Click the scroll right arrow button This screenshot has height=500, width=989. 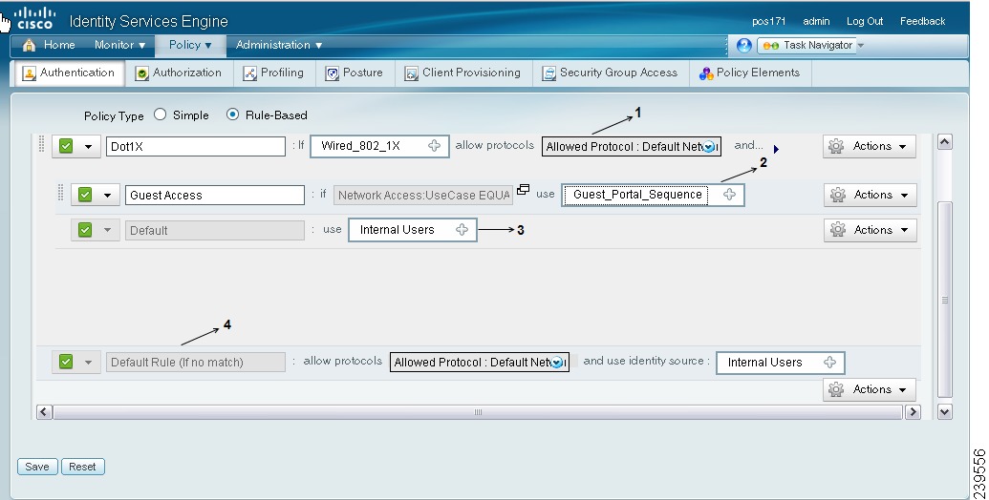tap(913, 412)
